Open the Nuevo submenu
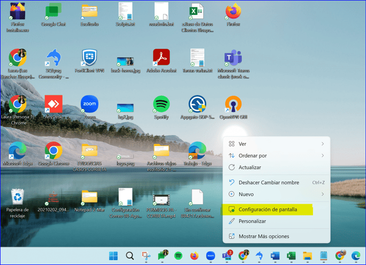This screenshot has width=366, height=265. [277, 194]
